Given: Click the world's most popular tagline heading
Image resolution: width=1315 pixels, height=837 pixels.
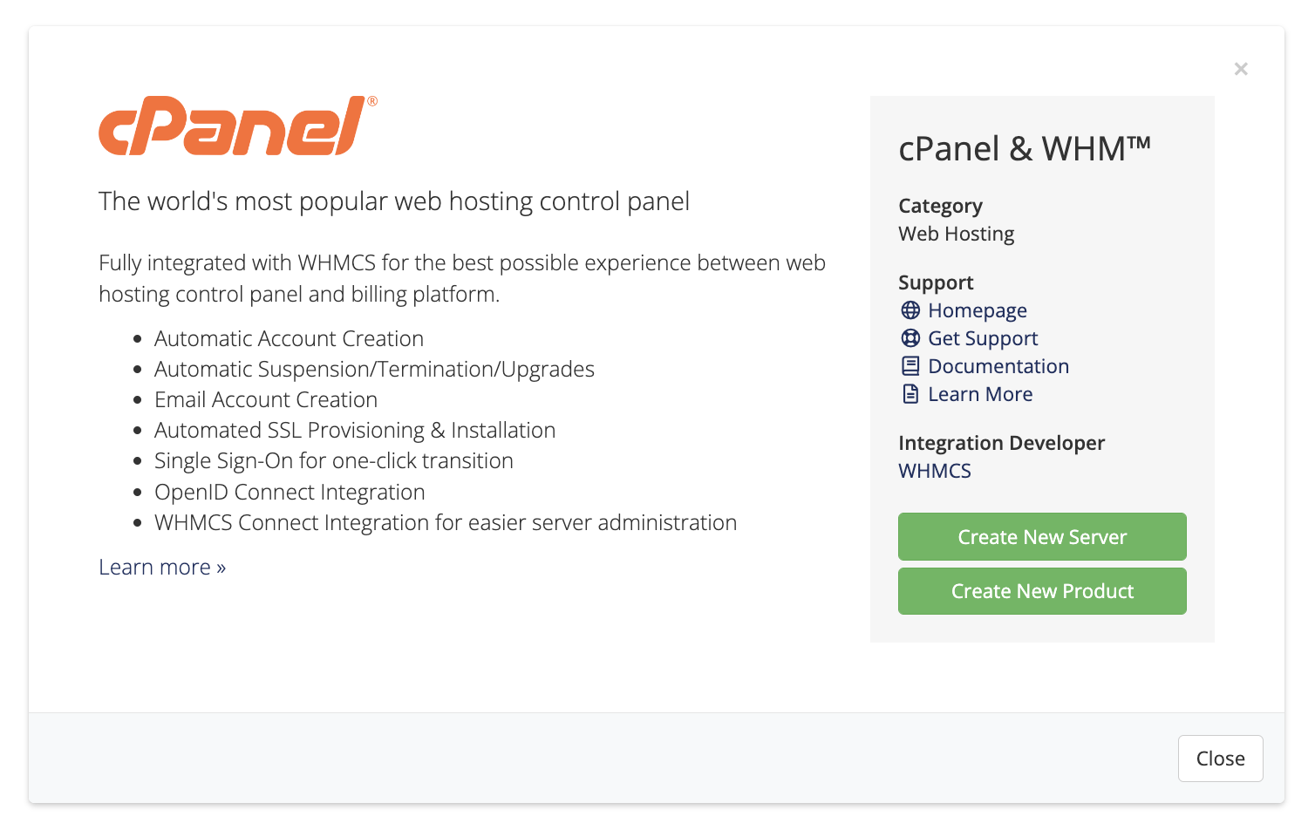Looking at the screenshot, I should pyautogui.click(x=394, y=201).
